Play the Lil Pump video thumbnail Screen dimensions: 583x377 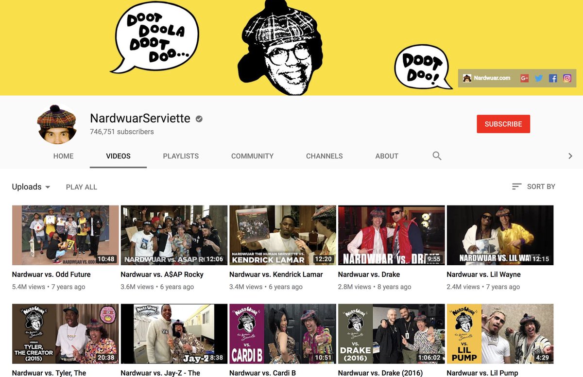coord(500,334)
